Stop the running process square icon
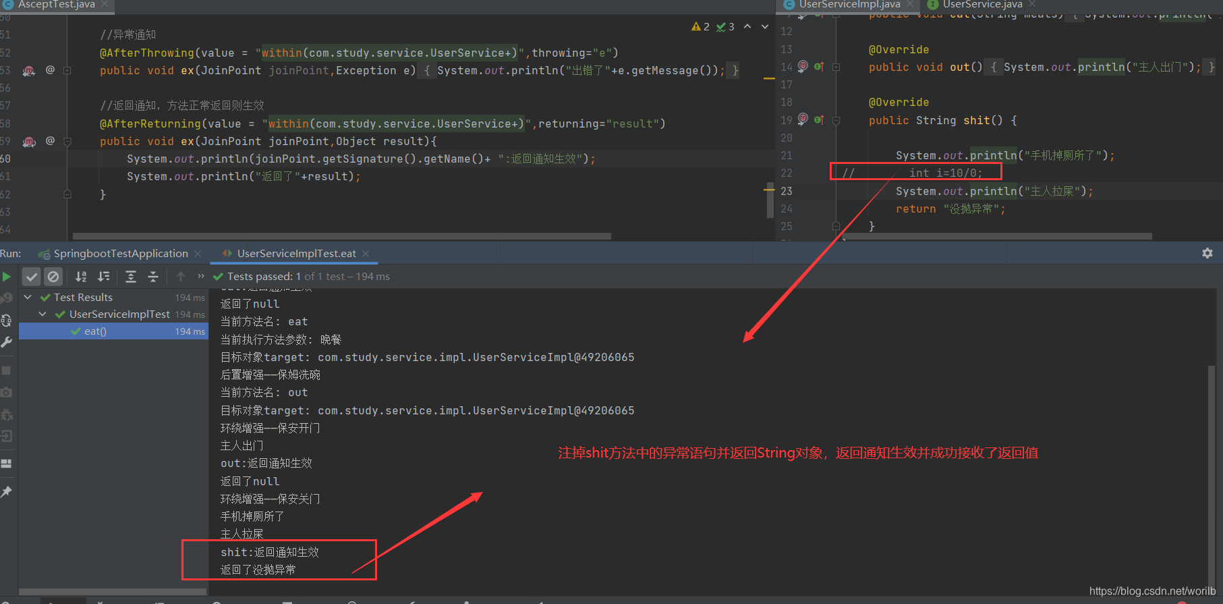The width and height of the screenshot is (1223, 604). (6, 370)
